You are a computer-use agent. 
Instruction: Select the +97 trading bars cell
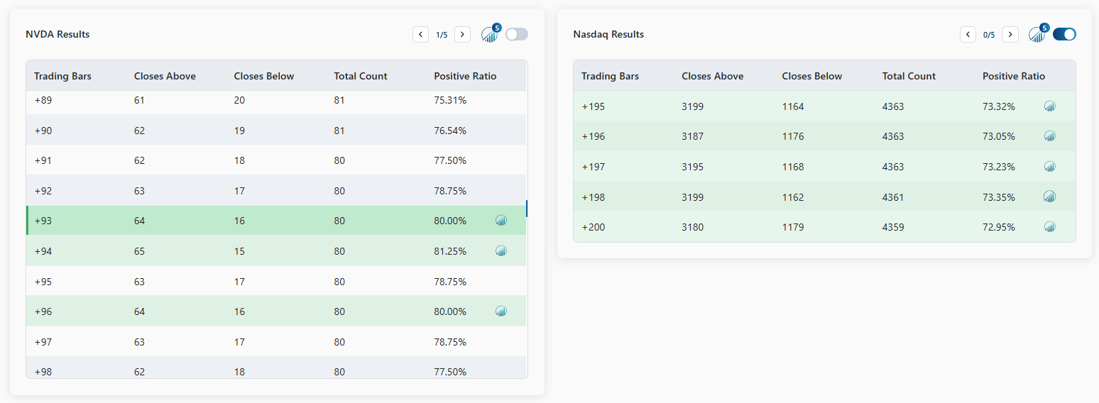click(43, 342)
